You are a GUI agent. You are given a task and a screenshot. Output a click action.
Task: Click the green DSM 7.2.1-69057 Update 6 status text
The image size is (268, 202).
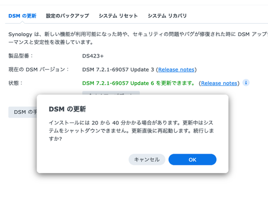(x=138, y=83)
